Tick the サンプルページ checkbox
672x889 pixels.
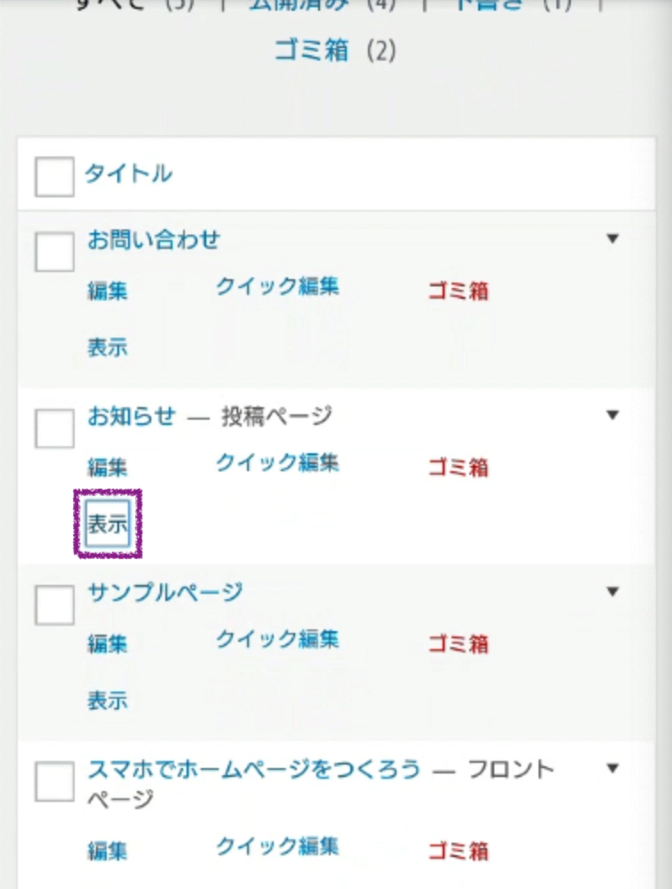click(54, 605)
